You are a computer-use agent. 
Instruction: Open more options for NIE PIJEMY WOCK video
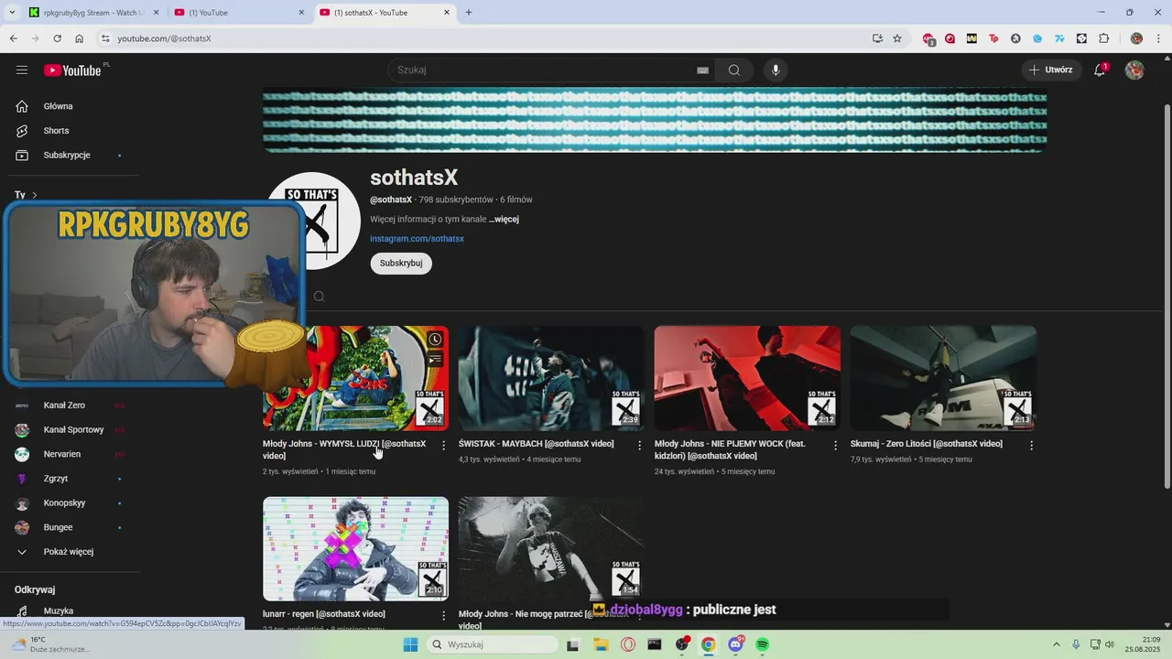pyautogui.click(x=835, y=446)
